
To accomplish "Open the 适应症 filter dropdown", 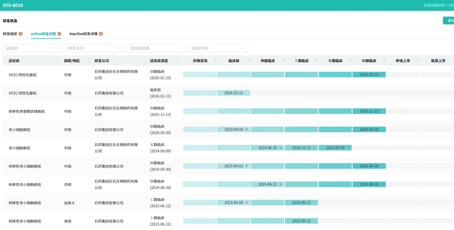I will click(x=32, y=48).
